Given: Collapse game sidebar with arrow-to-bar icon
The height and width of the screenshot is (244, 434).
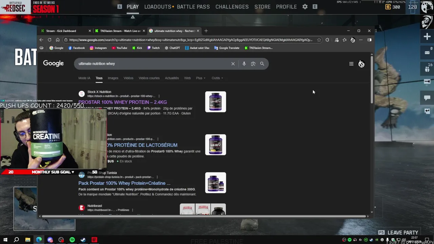Looking at the screenshot, I should click(x=427, y=81).
